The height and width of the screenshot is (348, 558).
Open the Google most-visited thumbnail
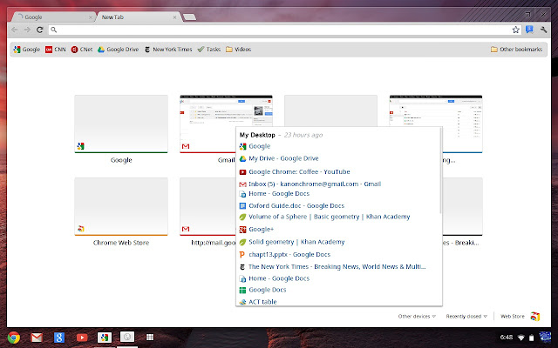121,124
